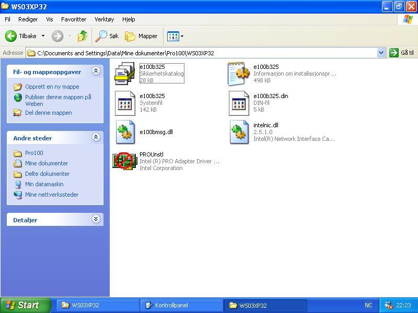Open the Vis menu
The image size is (418, 313).
50,19
